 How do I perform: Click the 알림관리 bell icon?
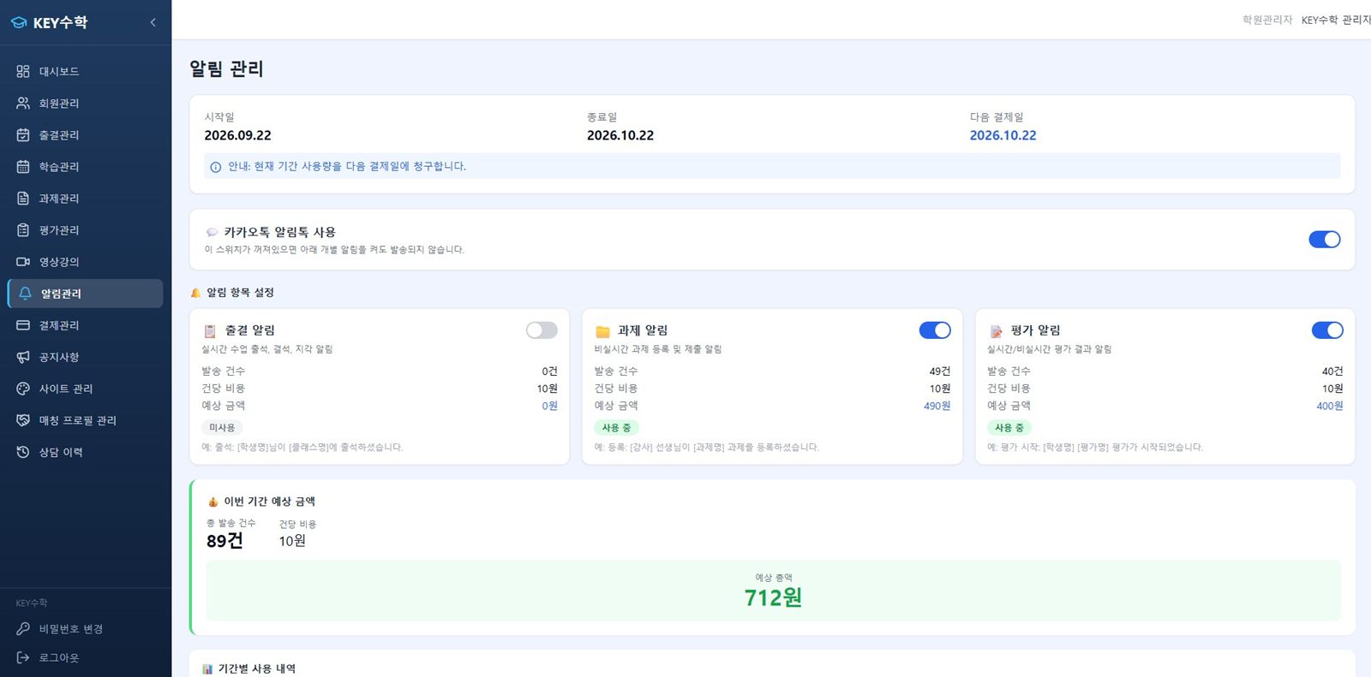tap(26, 293)
